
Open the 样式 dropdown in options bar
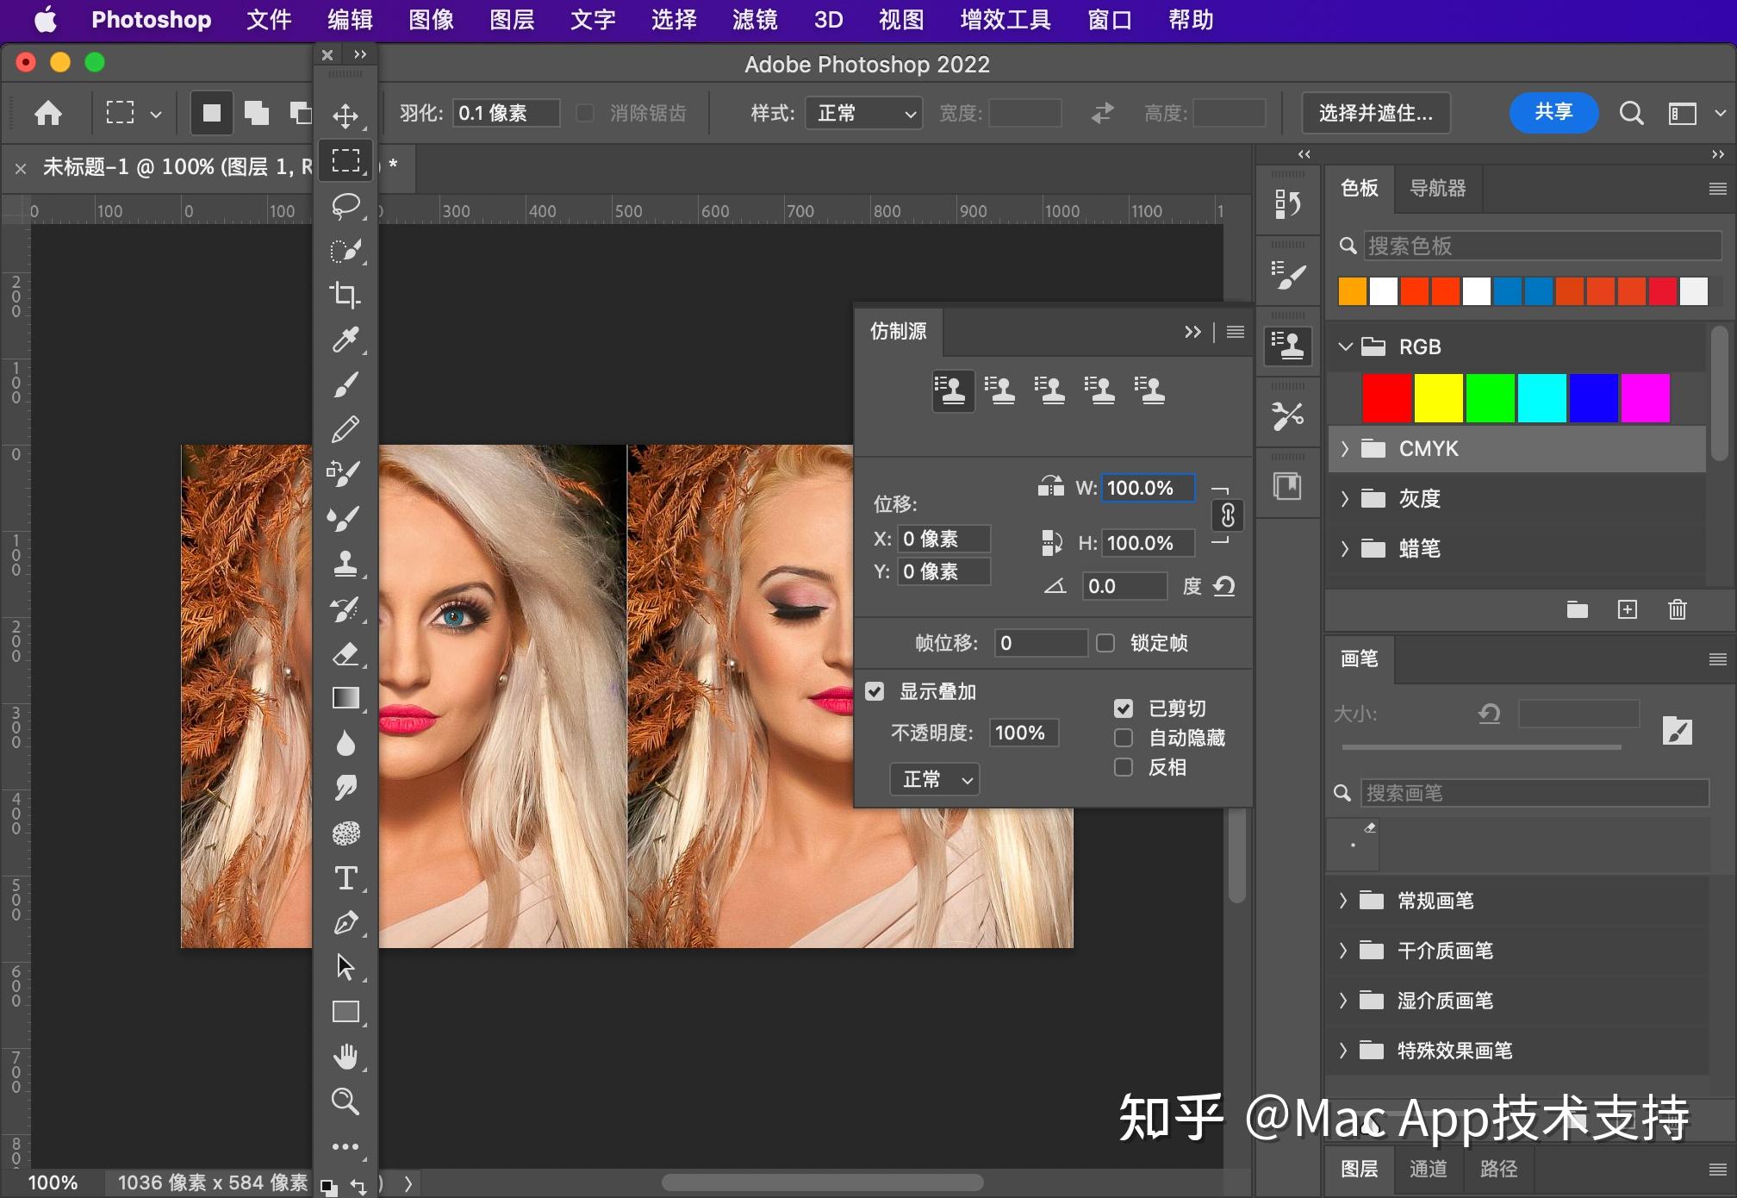click(x=862, y=113)
